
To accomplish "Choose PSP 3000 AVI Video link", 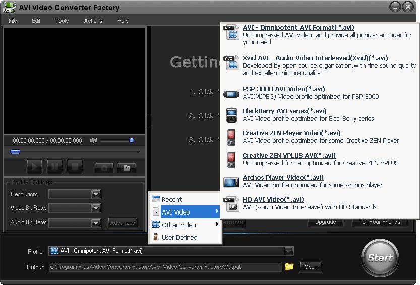I will coord(284,89).
